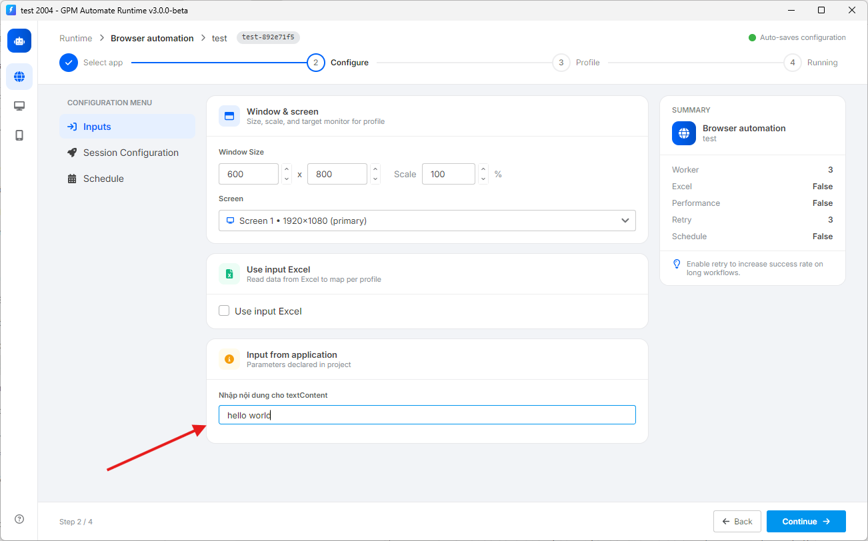This screenshot has height=541, width=868.
Task: Click the window height field showing 800
Action: (337, 174)
